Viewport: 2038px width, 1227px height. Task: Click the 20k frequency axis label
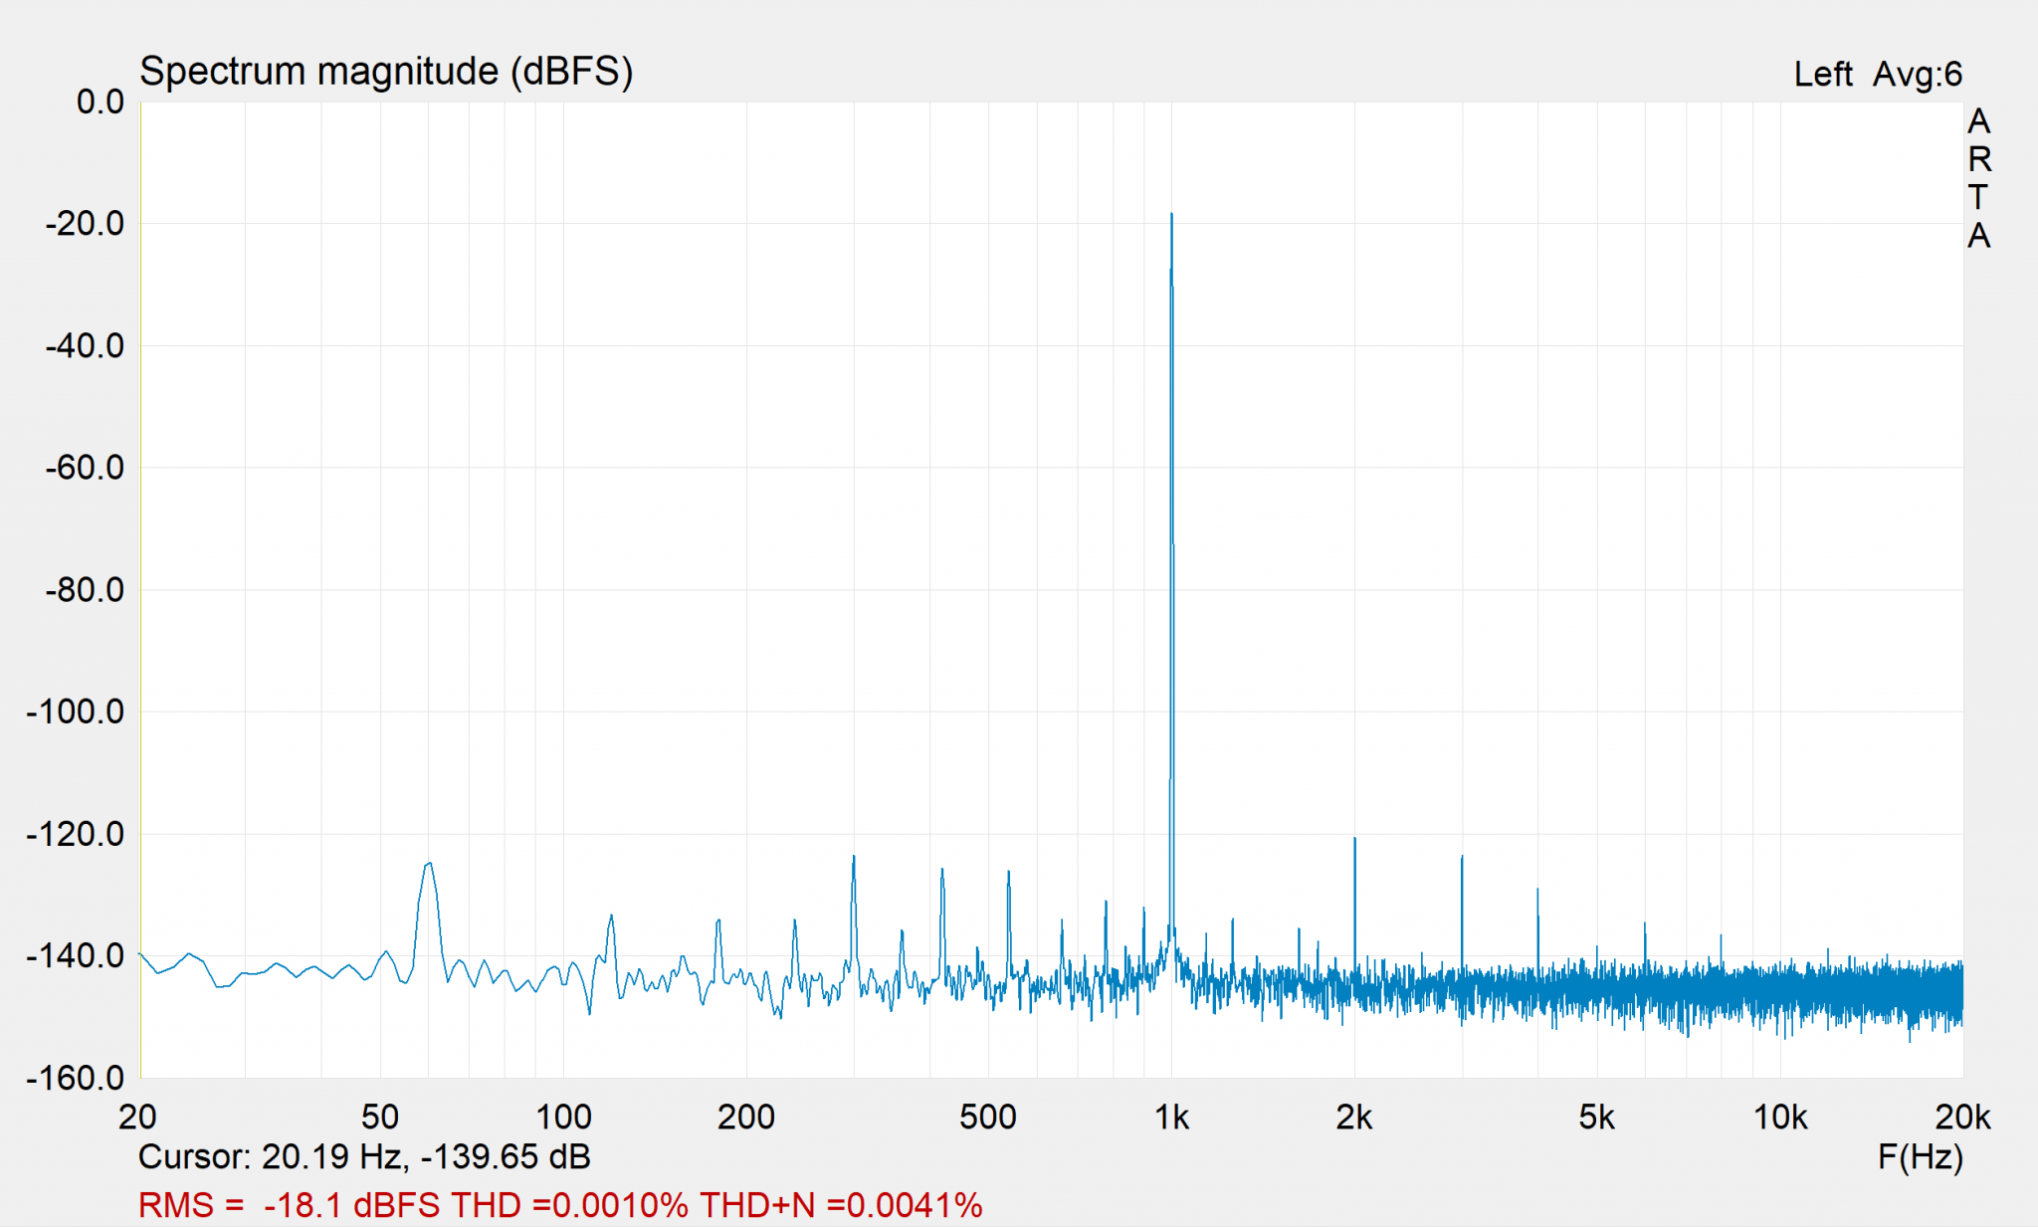coord(1963,1118)
